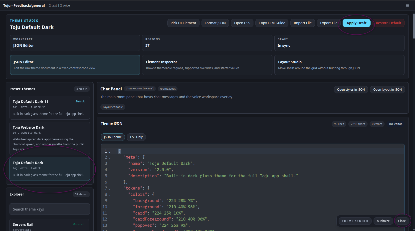The height and width of the screenshot is (231, 415).
Task: Switch to the Element Inspector workspace
Action: tap(207, 65)
